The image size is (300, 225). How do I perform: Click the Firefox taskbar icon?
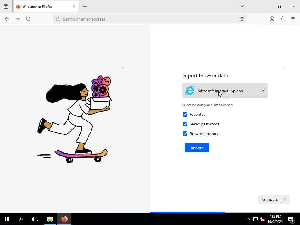click(x=64, y=219)
